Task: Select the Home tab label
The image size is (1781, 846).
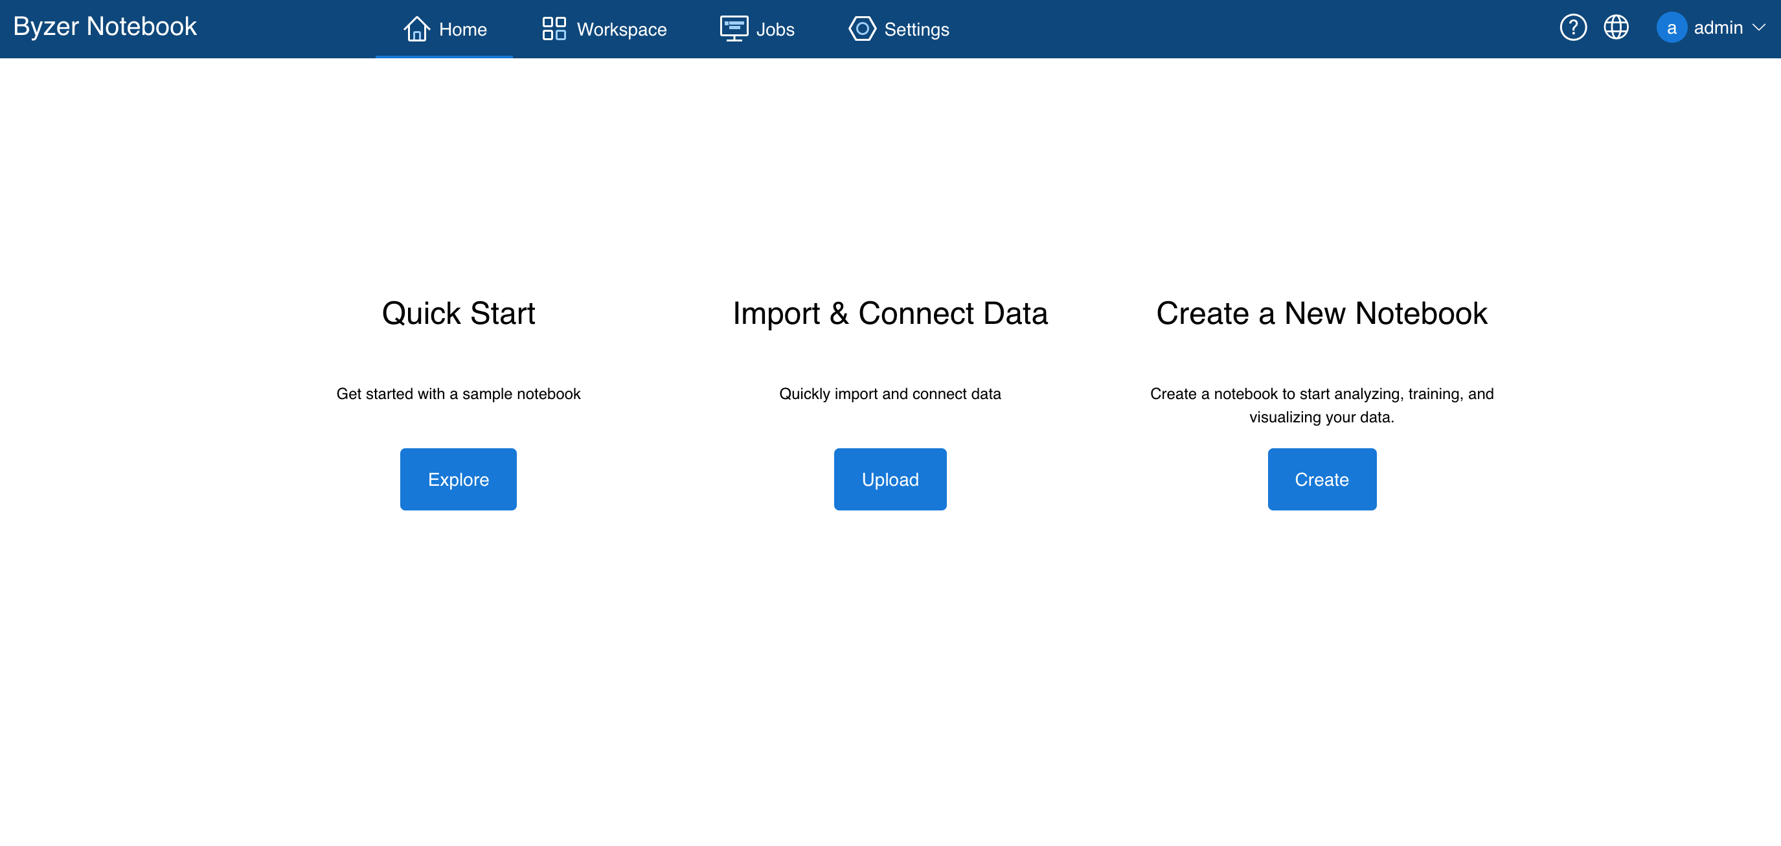Action: (x=462, y=30)
